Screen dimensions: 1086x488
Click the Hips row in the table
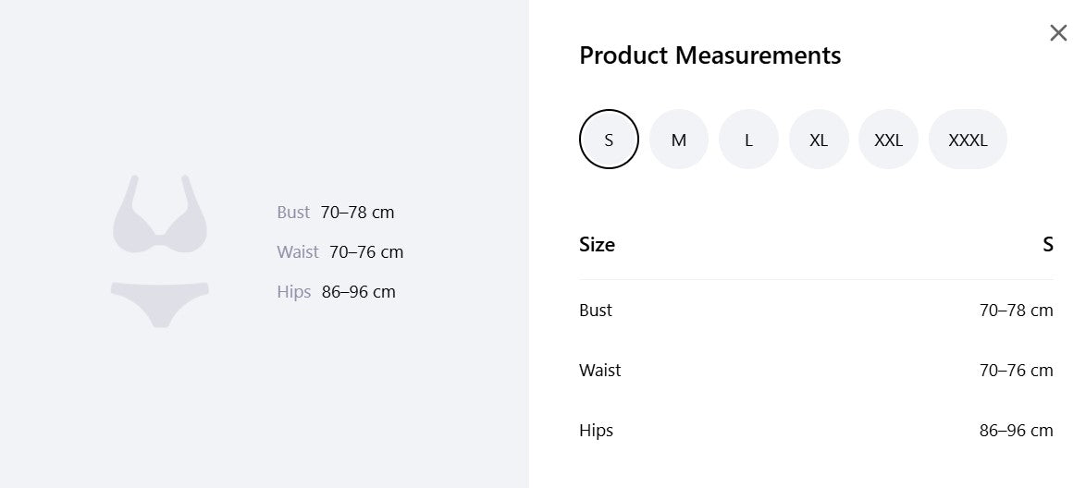point(816,431)
